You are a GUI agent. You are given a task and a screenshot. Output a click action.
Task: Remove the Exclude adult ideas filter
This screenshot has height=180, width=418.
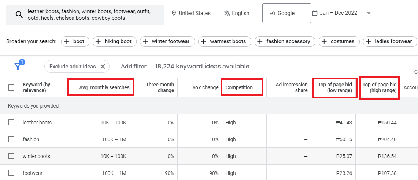point(103,67)
